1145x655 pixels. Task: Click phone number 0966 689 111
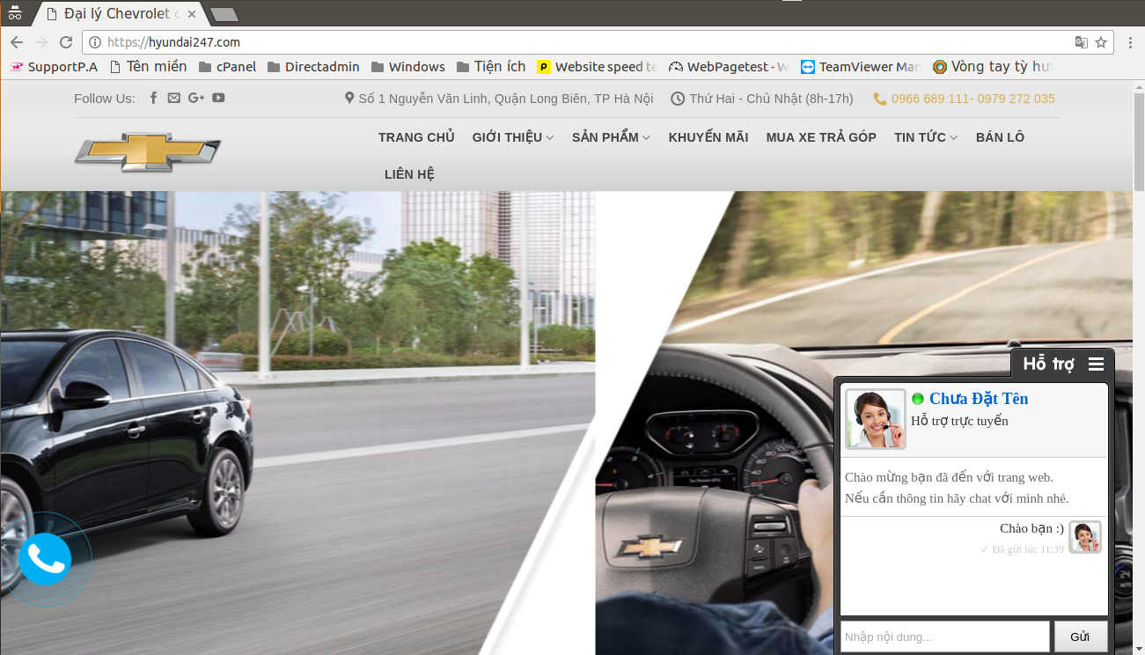pyautogui.click(x=930, y=99)
